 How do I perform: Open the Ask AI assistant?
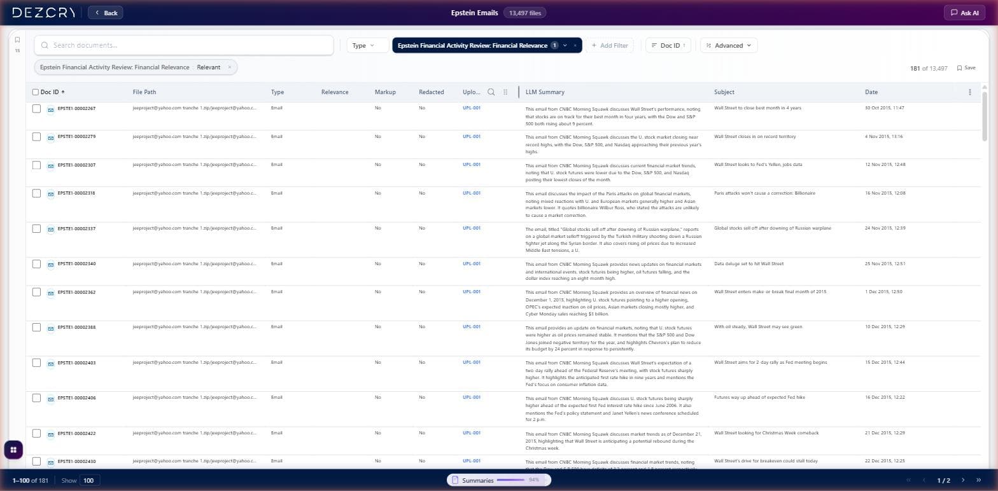[x=964, y=13]
